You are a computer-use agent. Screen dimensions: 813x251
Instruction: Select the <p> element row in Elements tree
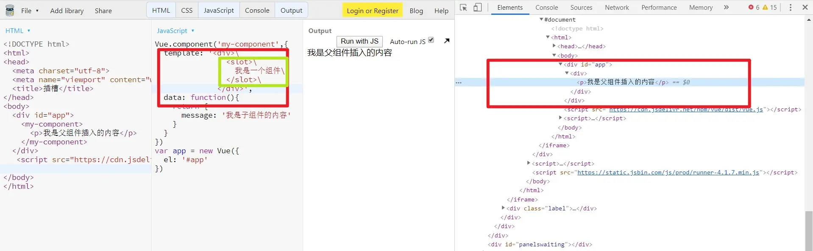[629, 82]
